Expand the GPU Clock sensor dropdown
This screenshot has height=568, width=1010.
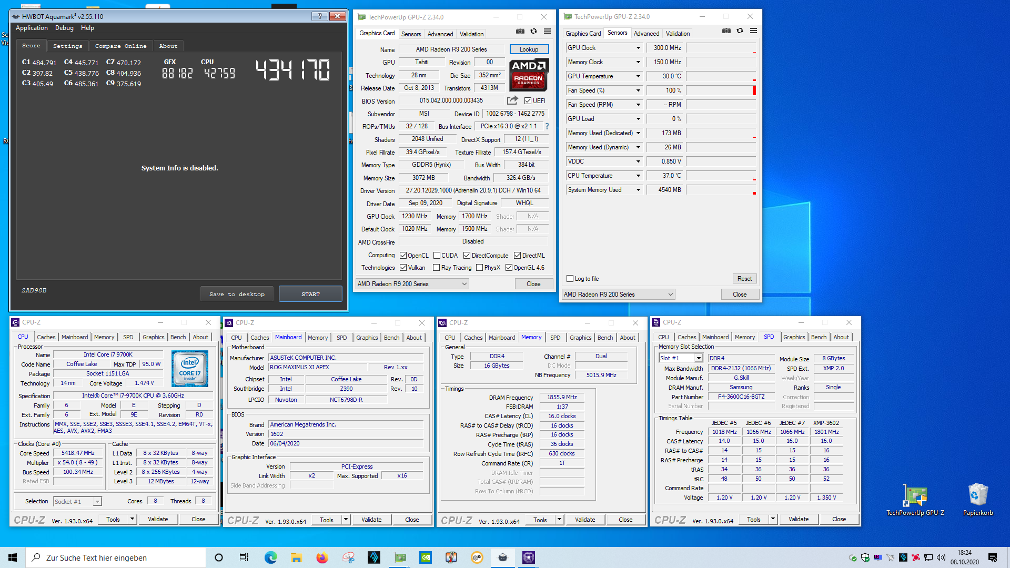pos(638,48)
